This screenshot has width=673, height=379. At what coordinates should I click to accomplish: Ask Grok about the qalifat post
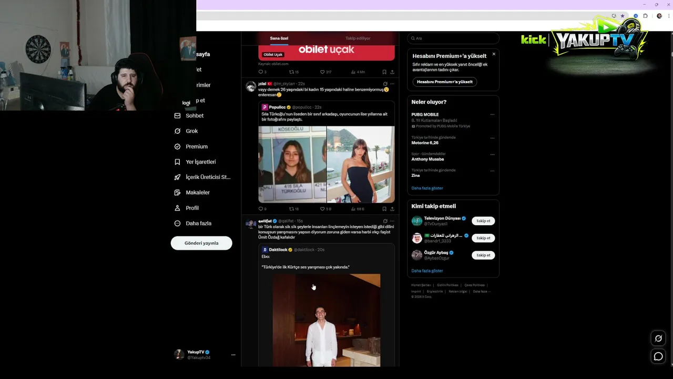click(385, 221)
